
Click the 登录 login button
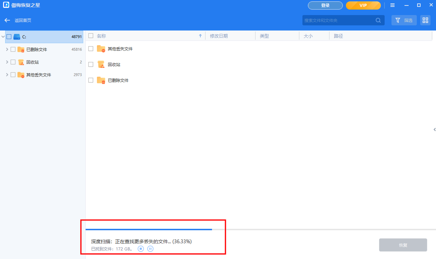325,5
